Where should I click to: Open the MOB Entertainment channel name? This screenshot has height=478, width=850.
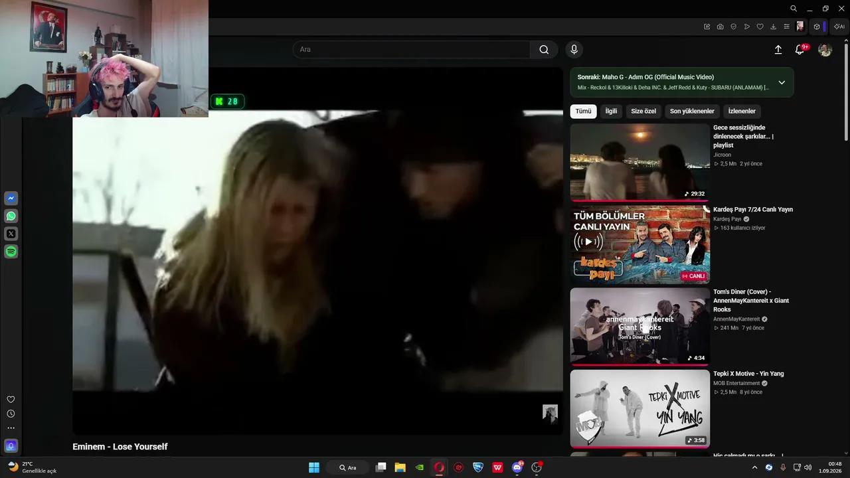(x=736, y=384)
